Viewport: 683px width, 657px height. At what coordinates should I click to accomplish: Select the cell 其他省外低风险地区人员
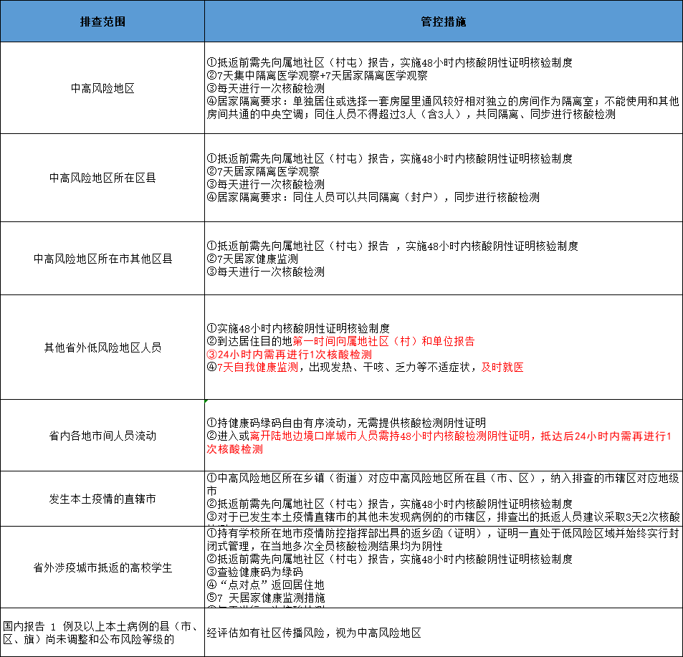pos(102,347)
